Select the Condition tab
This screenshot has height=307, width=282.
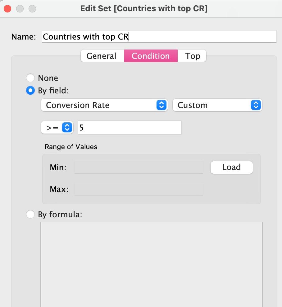tap(151, 56)
